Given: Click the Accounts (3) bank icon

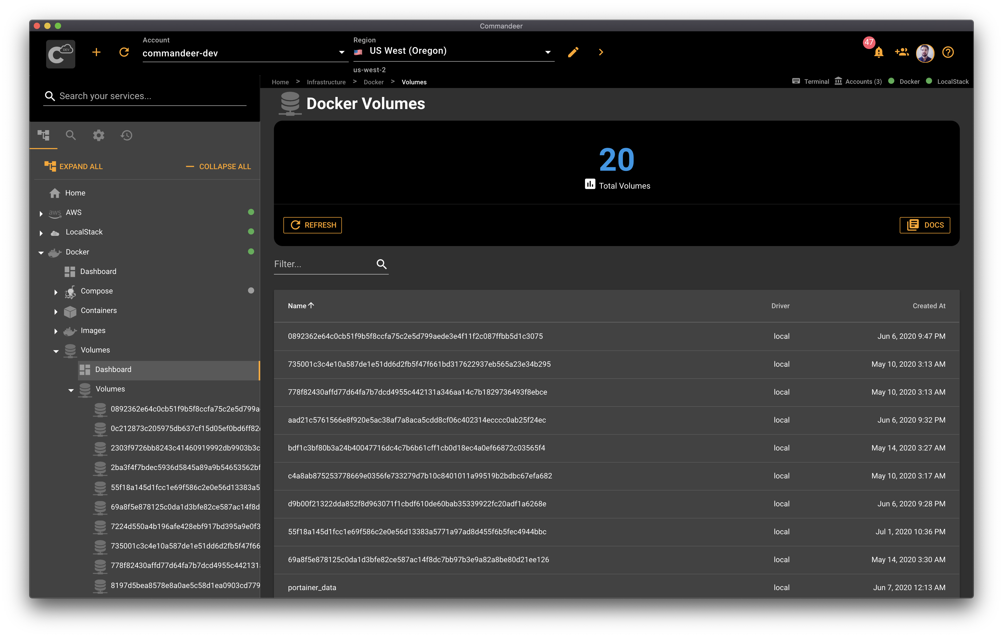Looking at the screenshot, I should click(x=838, y=81).
